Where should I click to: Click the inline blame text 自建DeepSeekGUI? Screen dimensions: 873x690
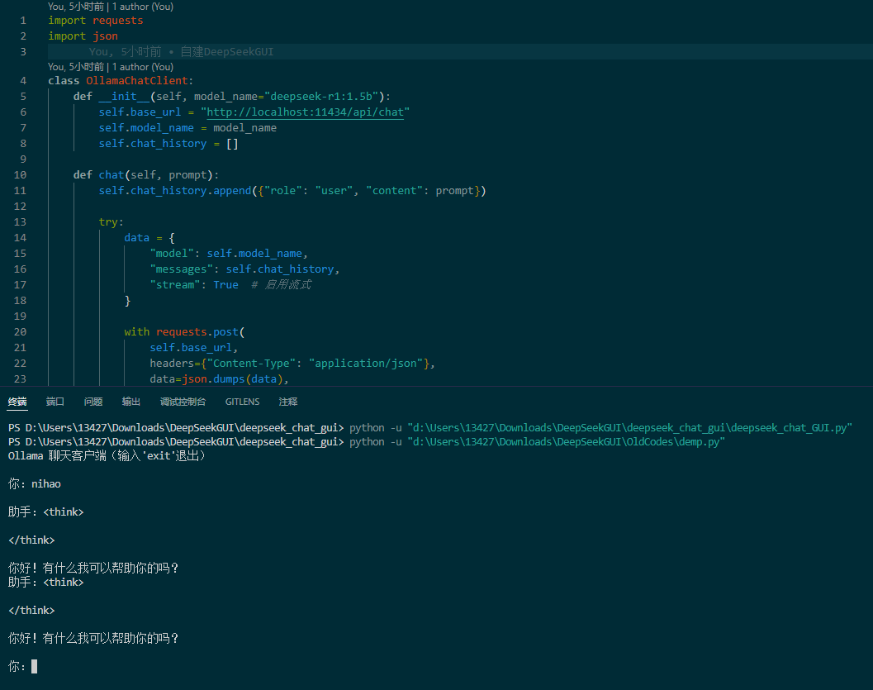[227, 52]
